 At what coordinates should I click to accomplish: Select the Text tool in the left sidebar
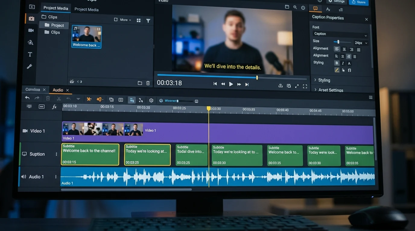coord(30,54)
